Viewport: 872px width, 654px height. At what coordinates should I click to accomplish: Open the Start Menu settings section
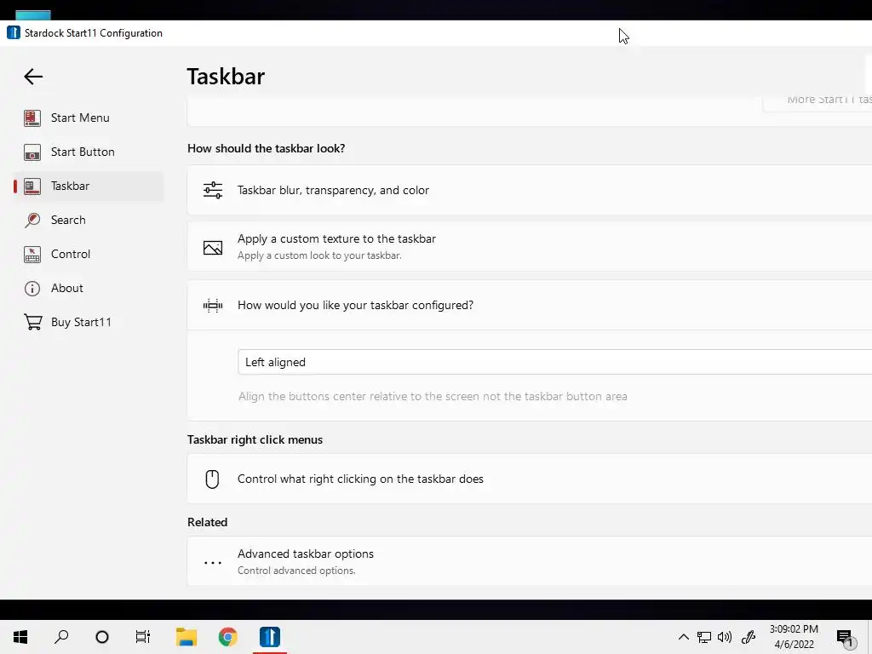[x=89, y=118]
